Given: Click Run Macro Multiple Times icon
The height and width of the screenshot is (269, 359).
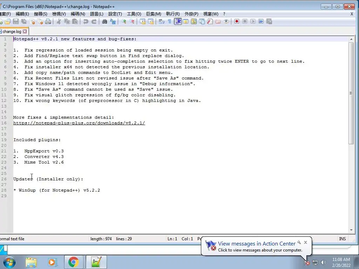Looking at the screenshot, I should [261, 21].
